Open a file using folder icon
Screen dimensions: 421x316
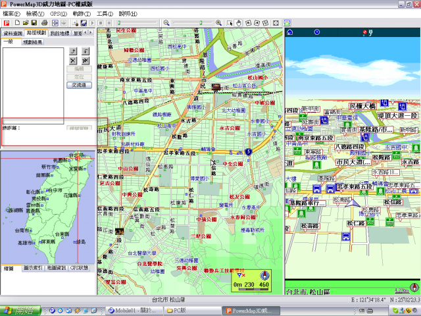pos(26,23)
